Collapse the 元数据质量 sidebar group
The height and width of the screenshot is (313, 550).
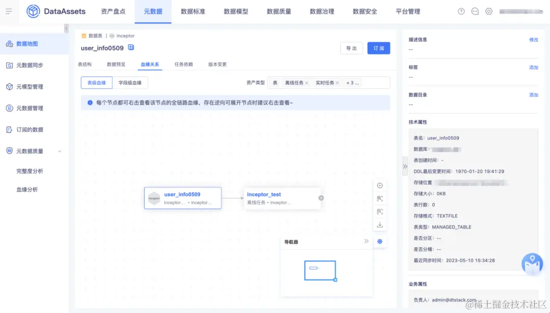(60, 152)
